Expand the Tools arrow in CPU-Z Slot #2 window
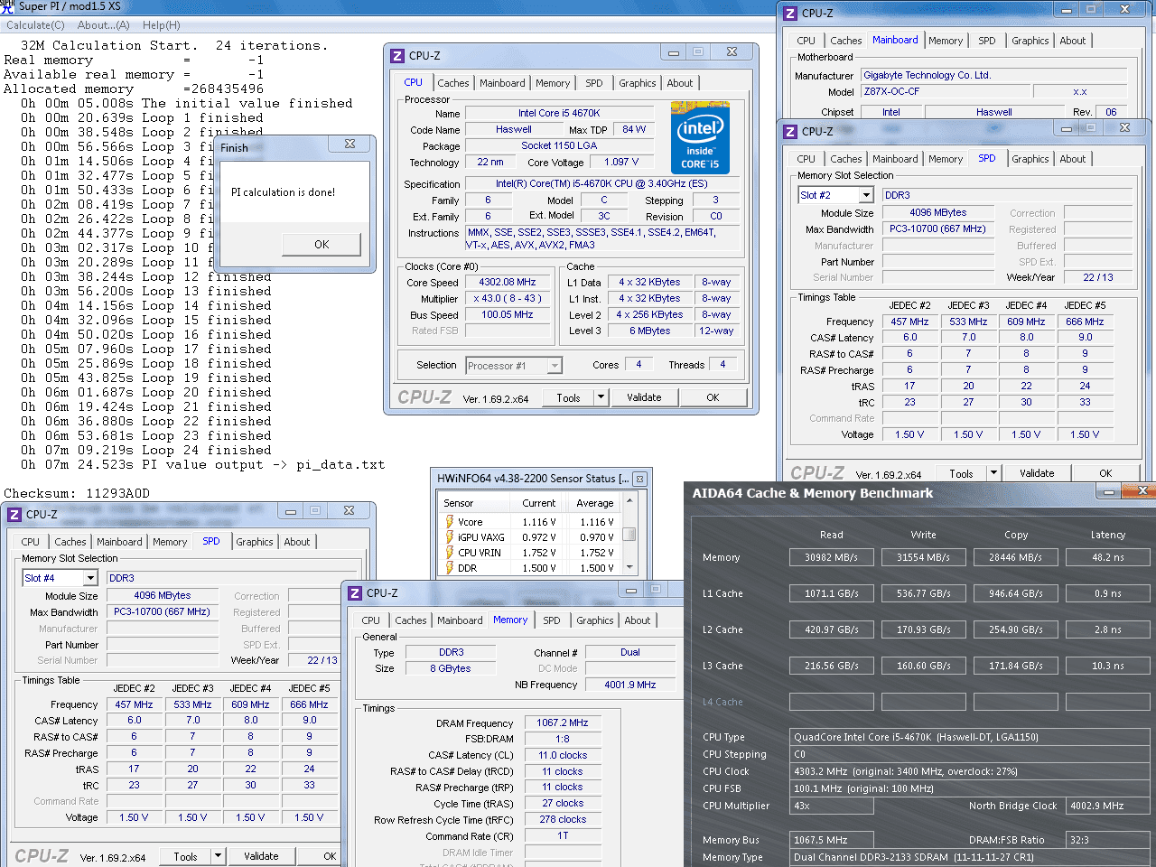The width and height of the screenshot is (1156, 867). [x=993, y=473]
